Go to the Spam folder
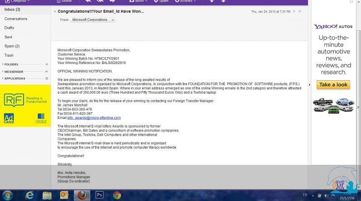 12,46
